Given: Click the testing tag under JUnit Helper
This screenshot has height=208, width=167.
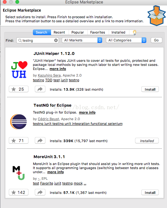Looking at the screenshot, I should [39, 80].
